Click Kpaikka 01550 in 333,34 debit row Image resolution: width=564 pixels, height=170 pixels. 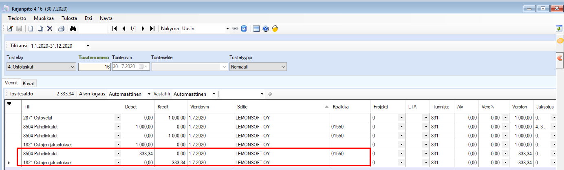[350, 153]
